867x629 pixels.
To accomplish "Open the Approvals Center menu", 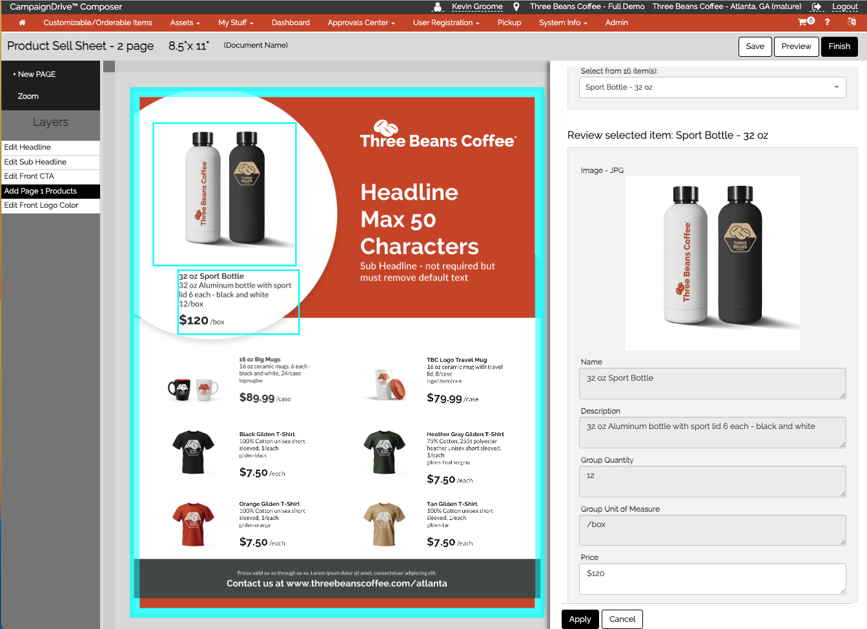I will click(361, 23).
